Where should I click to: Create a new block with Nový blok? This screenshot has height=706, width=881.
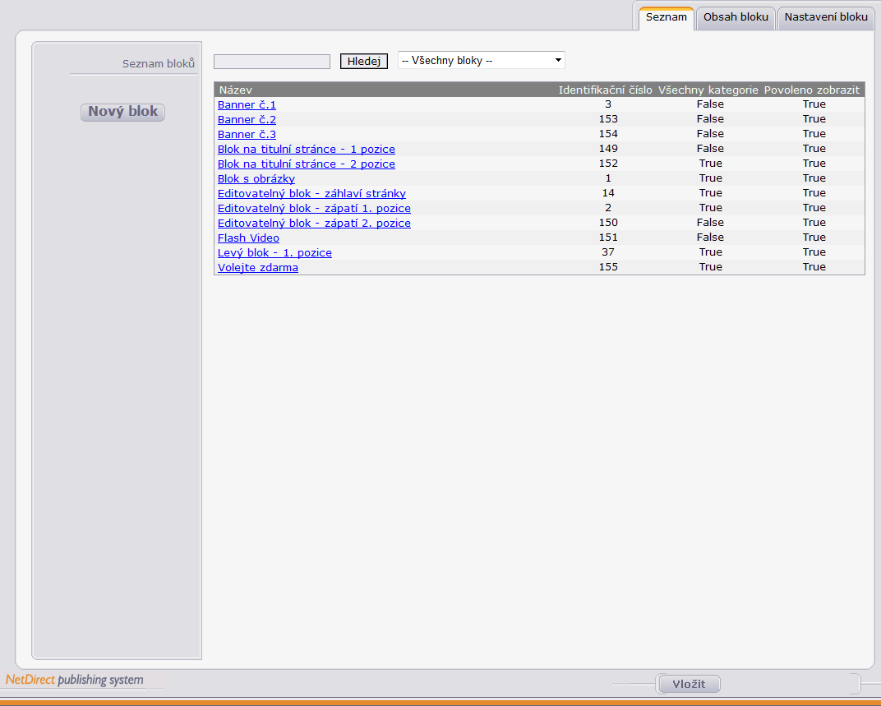tap(122, 112)
